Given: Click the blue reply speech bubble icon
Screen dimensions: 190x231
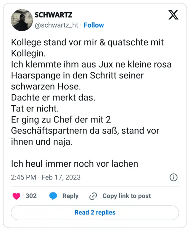Looking at the screenshot, I should click(x=53, y=196).
